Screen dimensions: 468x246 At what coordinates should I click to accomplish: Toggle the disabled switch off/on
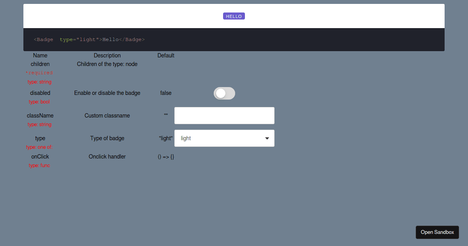(224, 93)
